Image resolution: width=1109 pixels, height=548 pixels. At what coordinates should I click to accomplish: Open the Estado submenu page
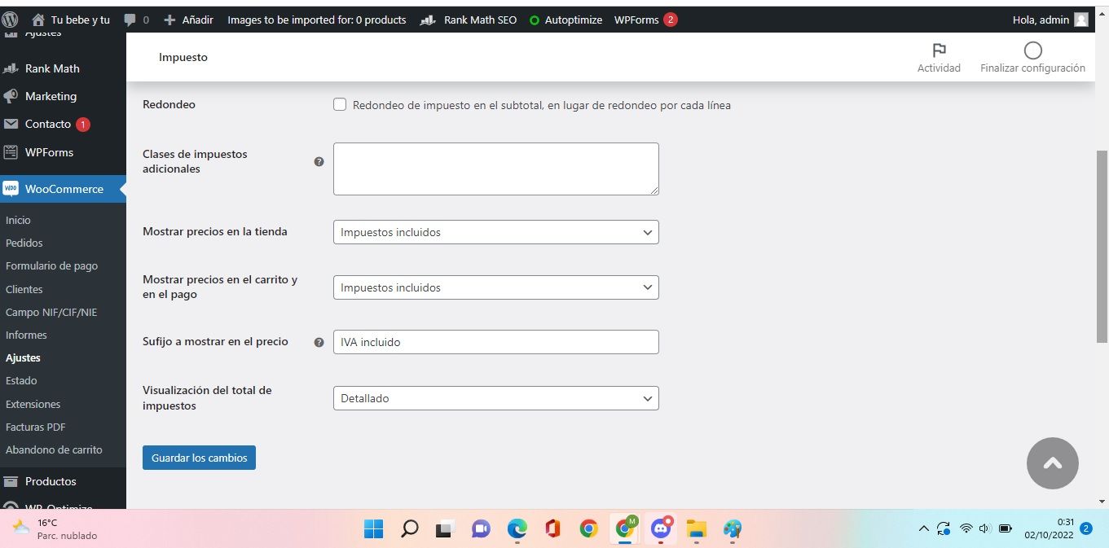pyautogui.click(x=21, y=380)
